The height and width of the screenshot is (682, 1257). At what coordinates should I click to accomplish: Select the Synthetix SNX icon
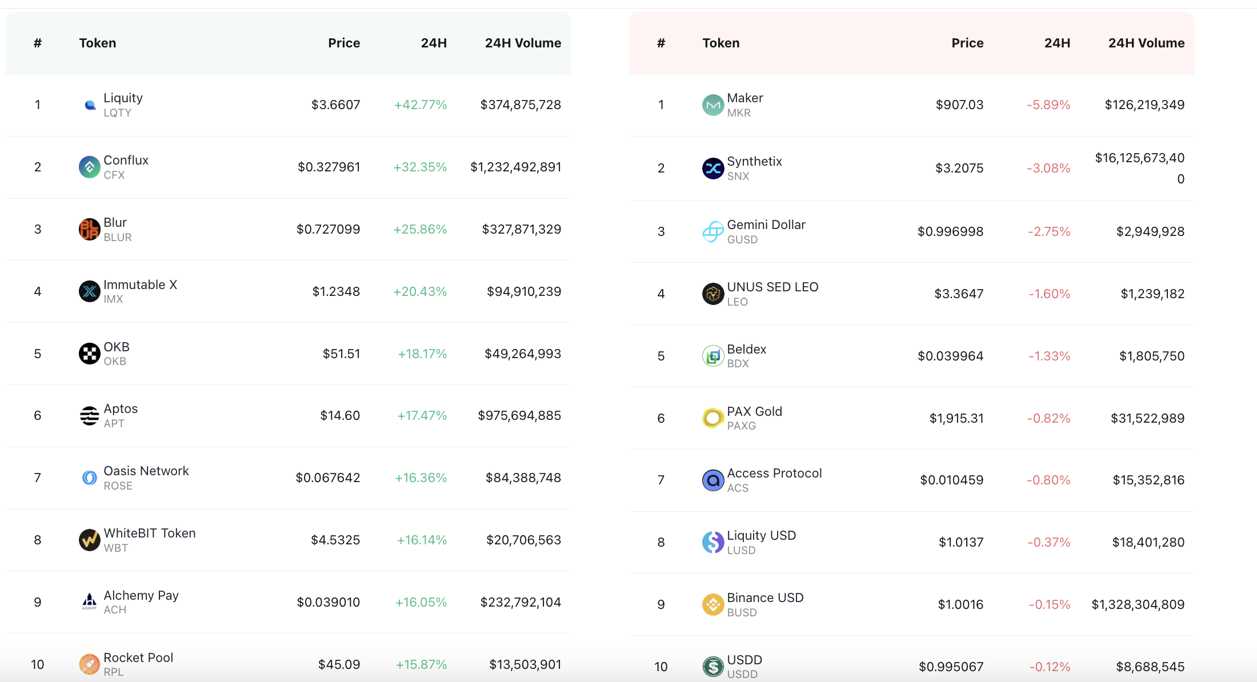[713, 169]
